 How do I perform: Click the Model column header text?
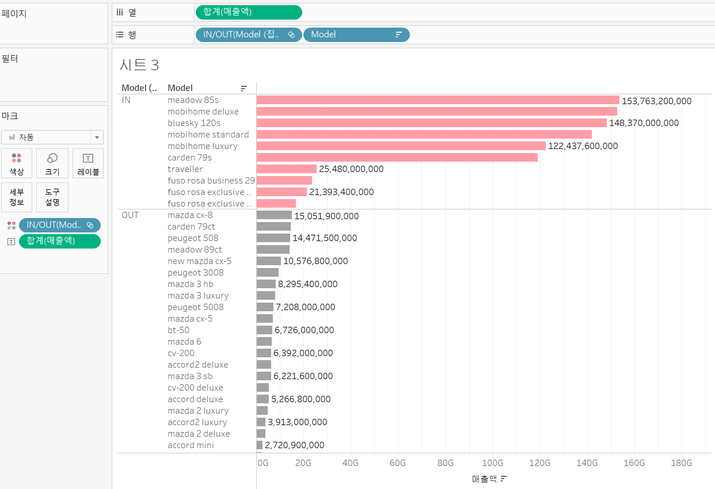click(180, 88)
